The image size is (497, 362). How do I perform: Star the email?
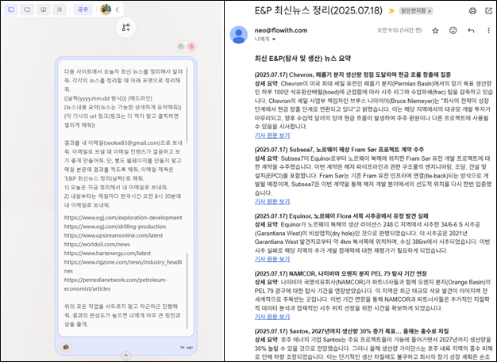point(435,30)
